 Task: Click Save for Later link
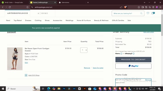98,68
